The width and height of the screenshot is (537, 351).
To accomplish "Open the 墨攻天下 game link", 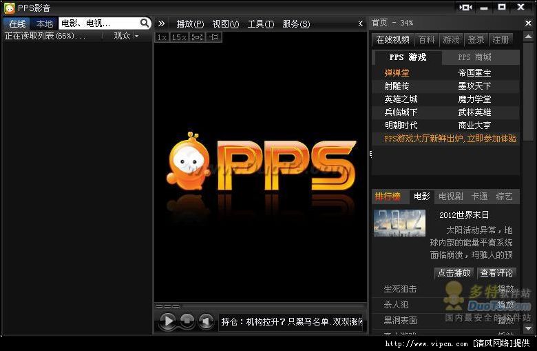I will pos(474,86).
